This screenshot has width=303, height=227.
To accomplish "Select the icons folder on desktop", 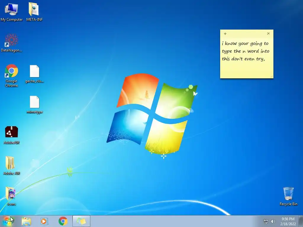I will tap(12, 196).
